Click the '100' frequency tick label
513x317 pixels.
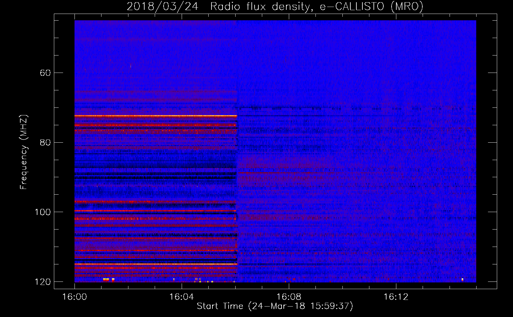(x=42, y=212)
